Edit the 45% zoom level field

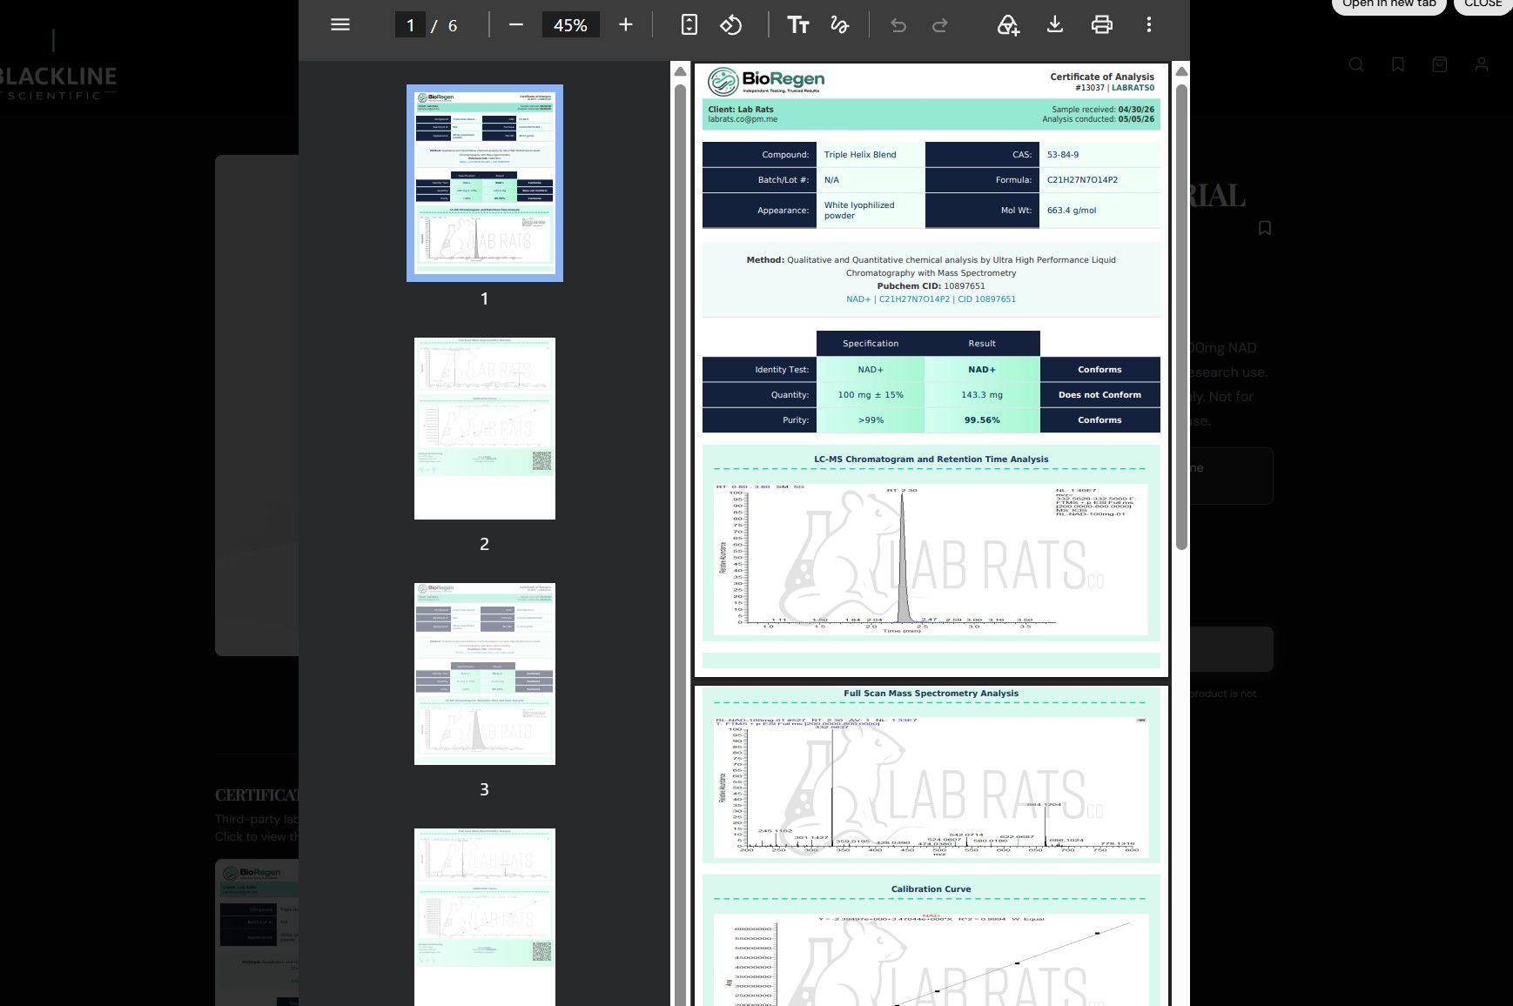[570, 25]
